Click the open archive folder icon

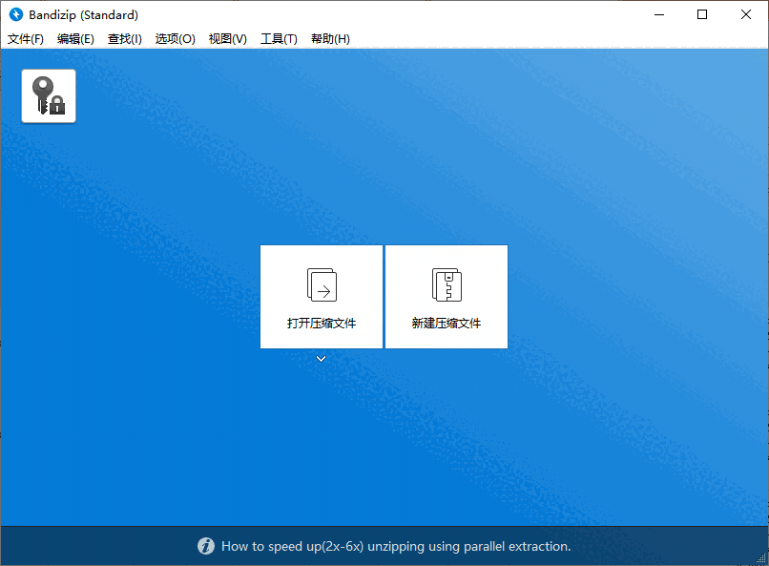(321, 283)
